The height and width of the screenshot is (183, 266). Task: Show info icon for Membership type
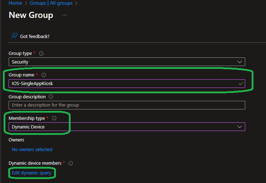click(x=54, y=118)
